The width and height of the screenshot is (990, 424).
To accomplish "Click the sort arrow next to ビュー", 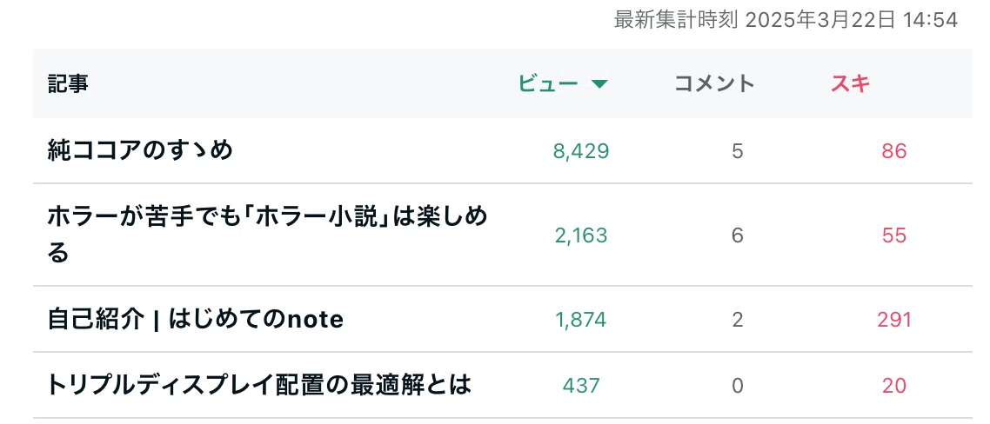I will 599,84.
